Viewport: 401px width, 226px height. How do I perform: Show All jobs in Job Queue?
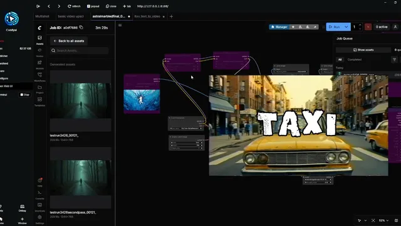pos(340,60)
